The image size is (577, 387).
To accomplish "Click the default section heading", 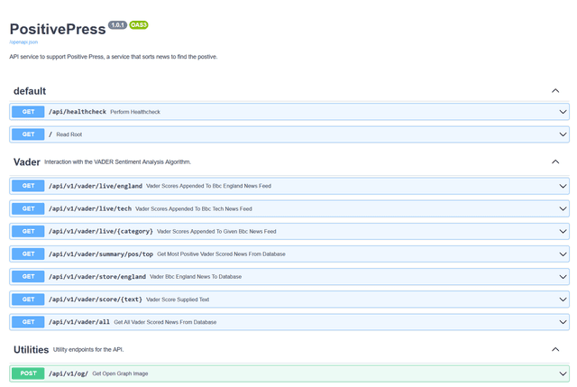I will (30, 91).
